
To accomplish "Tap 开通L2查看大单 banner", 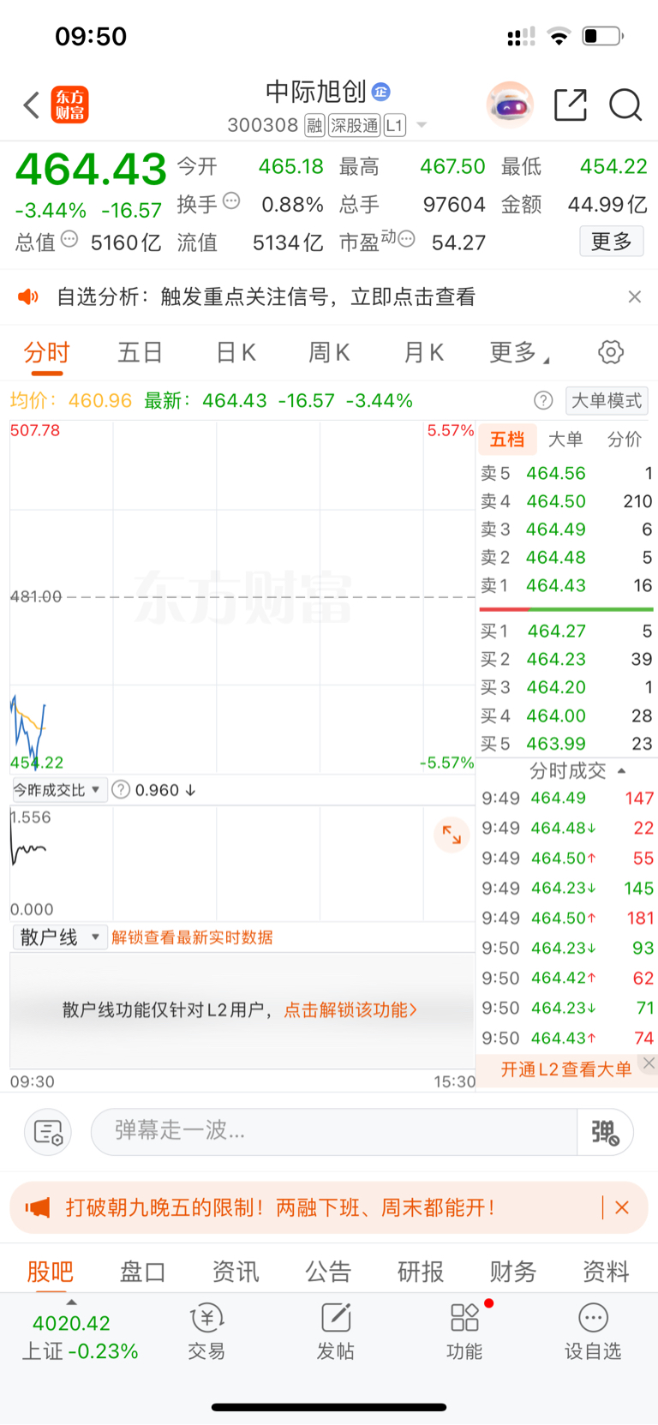I will pos(566,1069).
